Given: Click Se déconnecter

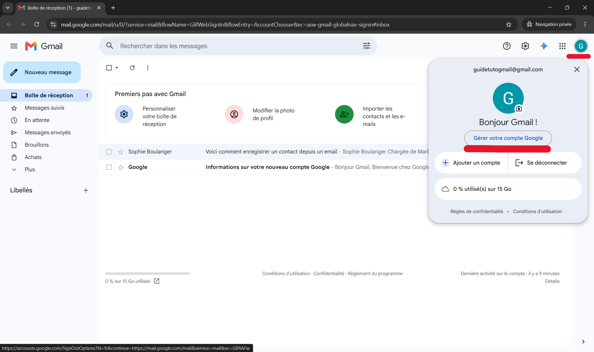Looking at the screenshot, I should tap(545, 163).
